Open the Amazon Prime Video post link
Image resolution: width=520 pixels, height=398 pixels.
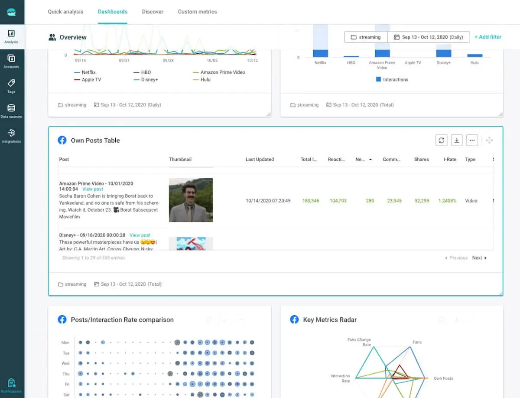(x=93, y=189)
